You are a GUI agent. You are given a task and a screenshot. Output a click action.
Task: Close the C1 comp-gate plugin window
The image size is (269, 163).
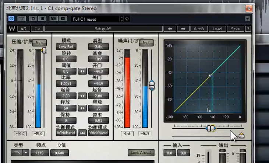coord(249,8)
